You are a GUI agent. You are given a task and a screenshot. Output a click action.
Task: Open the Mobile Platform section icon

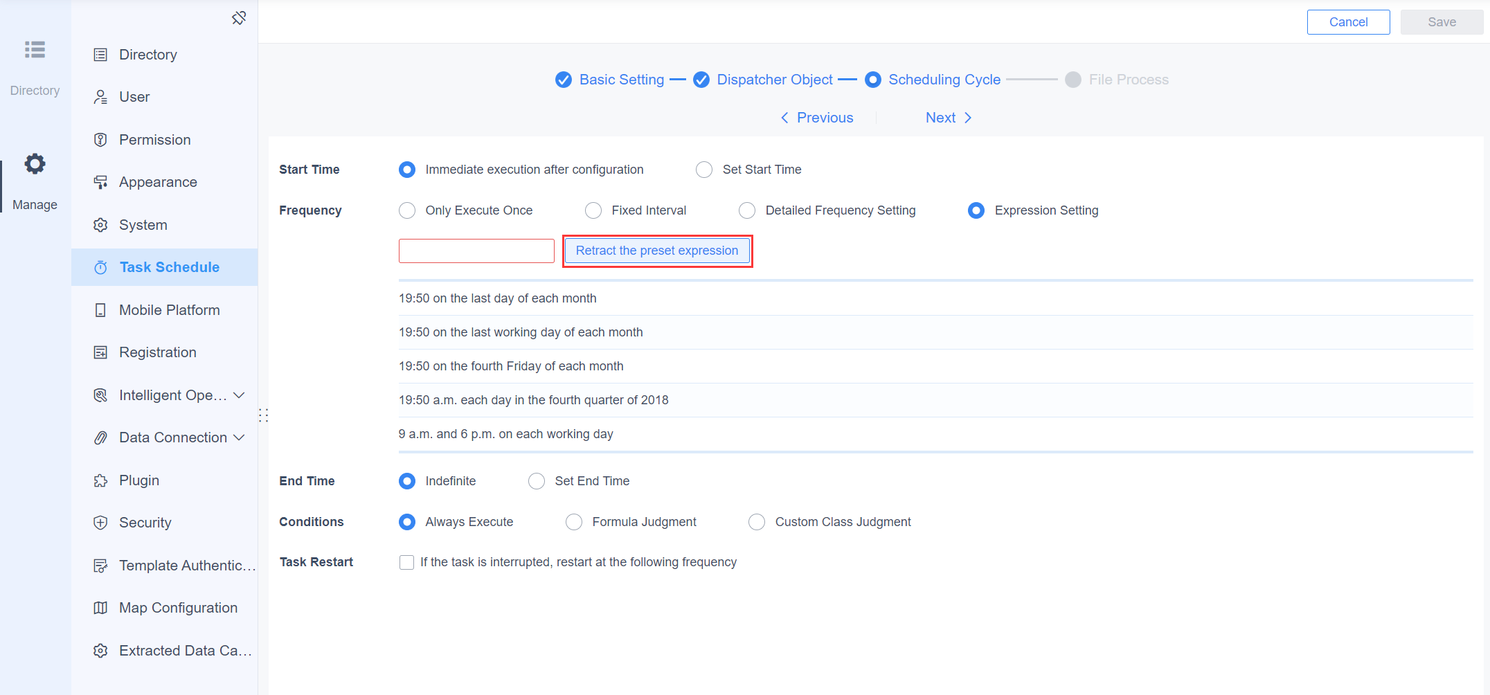tap(101, 309)
